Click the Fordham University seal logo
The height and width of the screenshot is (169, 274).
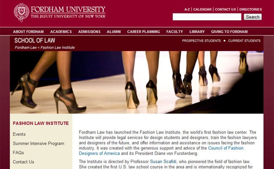coord(21,12)
